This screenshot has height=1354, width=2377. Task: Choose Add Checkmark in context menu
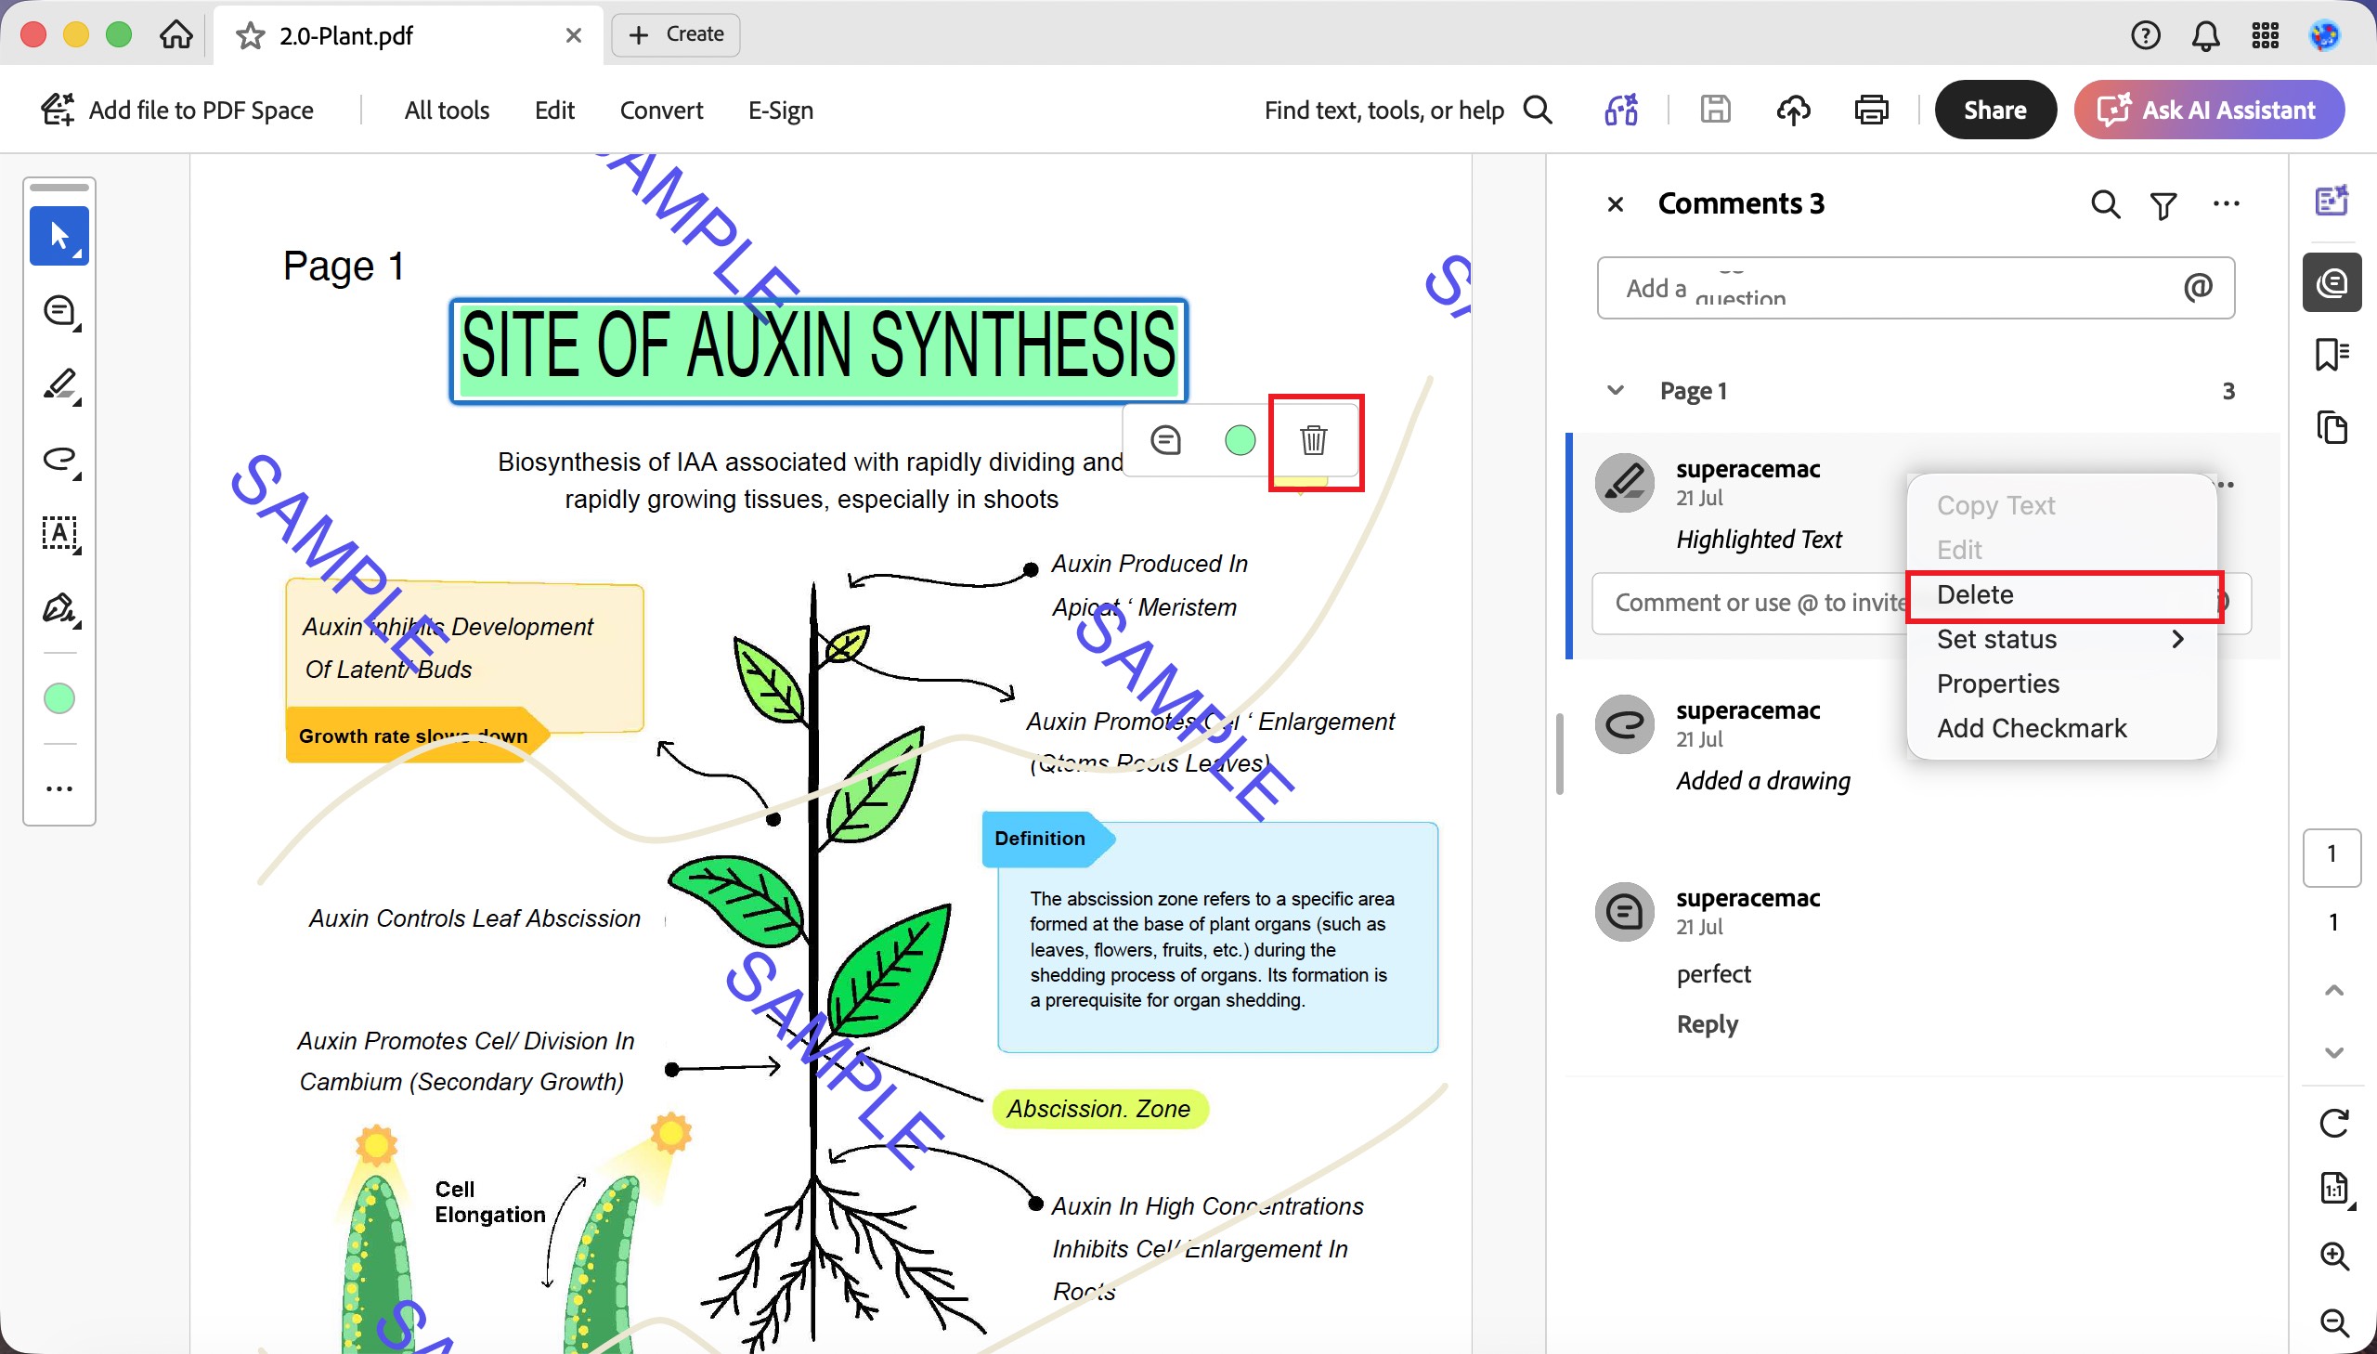[2032, 728]
